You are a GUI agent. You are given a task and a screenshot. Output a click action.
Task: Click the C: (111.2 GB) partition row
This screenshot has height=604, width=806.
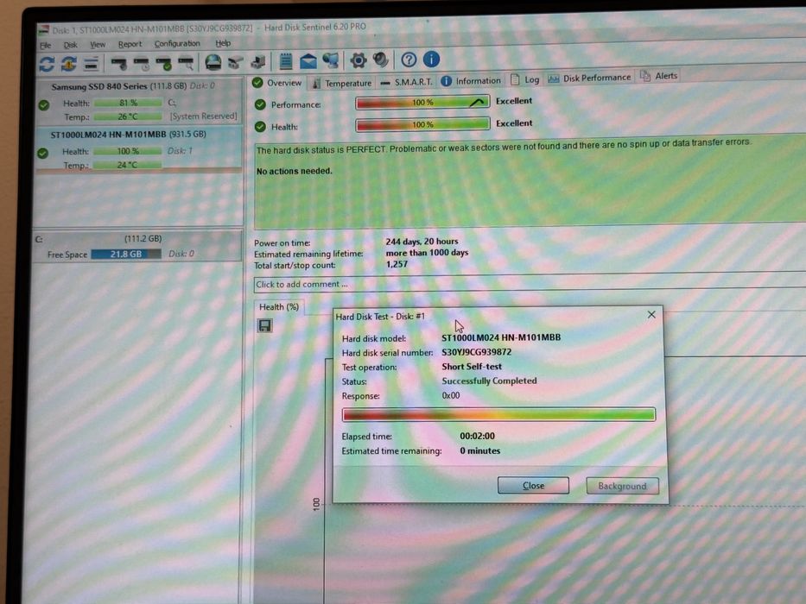tap(137, 247)
